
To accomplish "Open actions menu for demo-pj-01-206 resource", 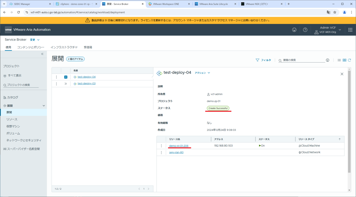I will (161, 146).
